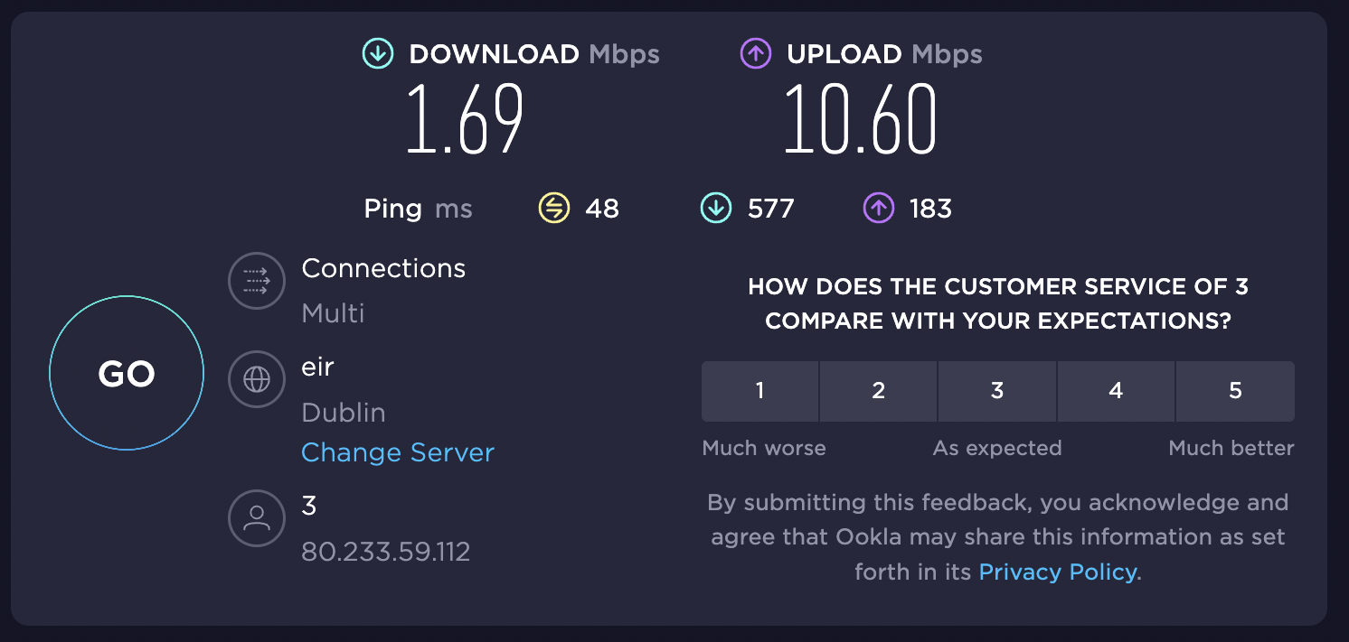Rate customer service as 1 Much worse
Image resolution: width=1349 pixels, height=642 pixels.
tap(759, 391)
